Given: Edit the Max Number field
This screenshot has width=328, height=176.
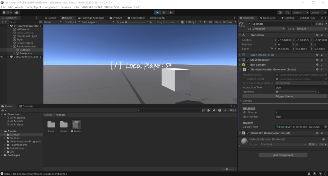Looking at the screenshot, I should click(301, 117).
